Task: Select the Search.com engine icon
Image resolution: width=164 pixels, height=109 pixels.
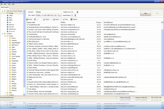Action: coord(8,29)
